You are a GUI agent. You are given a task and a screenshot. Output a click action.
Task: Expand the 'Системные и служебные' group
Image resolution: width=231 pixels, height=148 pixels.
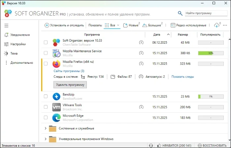coord(46,128)
